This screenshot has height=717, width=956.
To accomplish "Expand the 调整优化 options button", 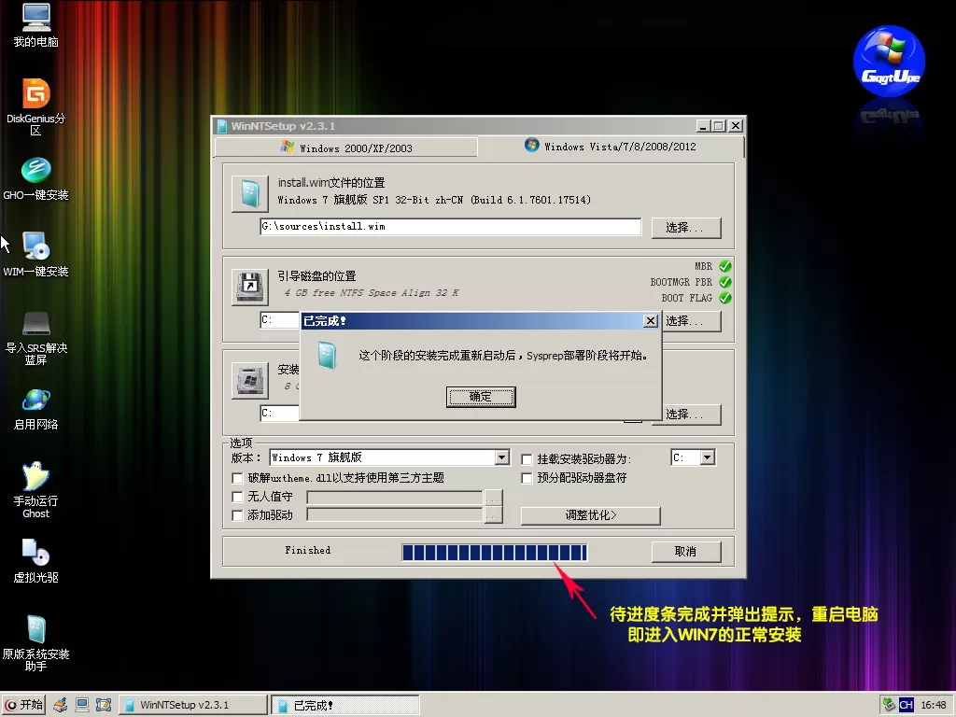I will 590,515.
